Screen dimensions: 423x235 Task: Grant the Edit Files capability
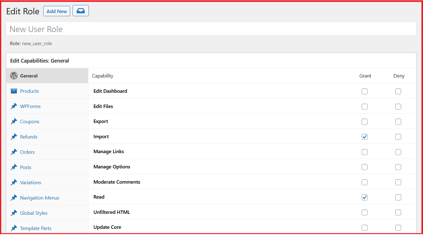pos(364,106)
